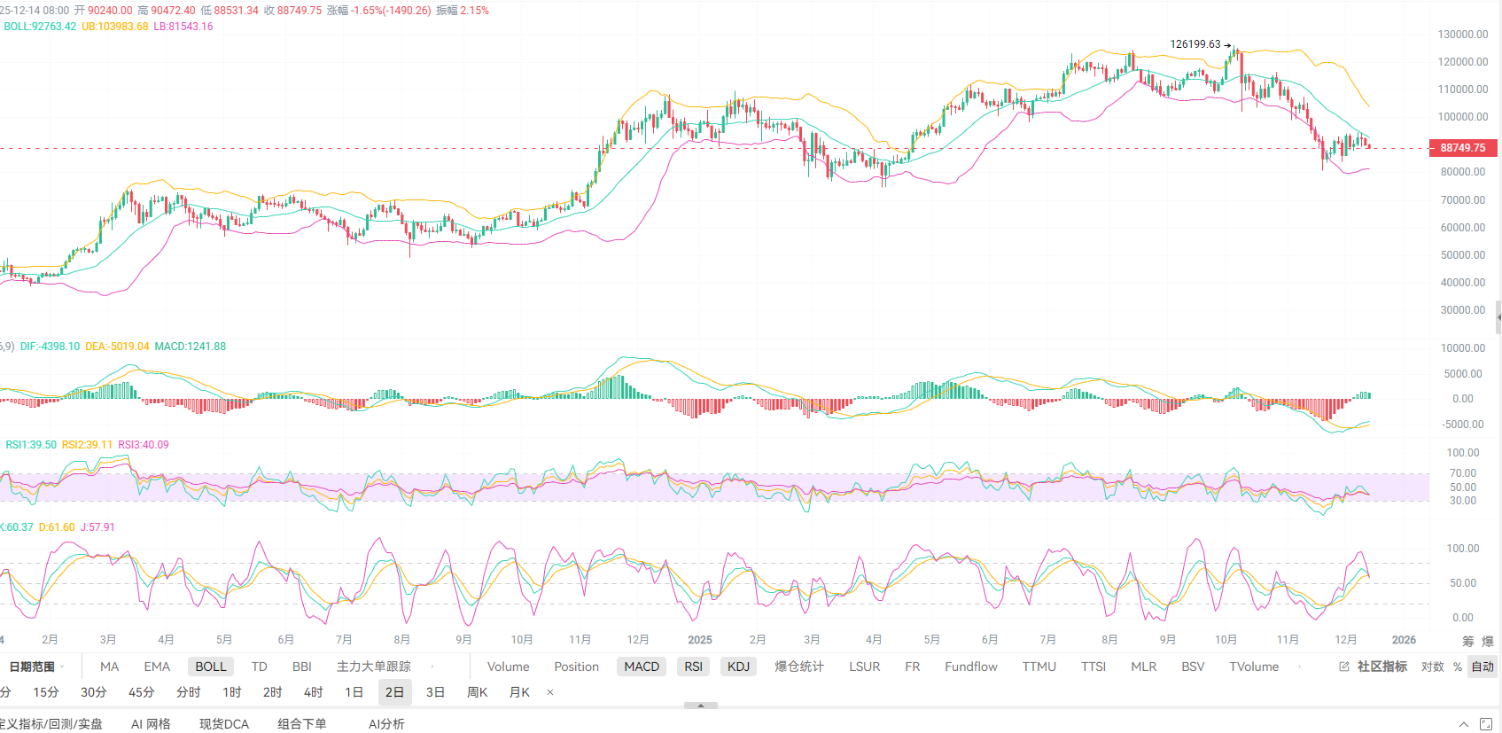Click the community indicator edit icon

(x=1344, y=667)
